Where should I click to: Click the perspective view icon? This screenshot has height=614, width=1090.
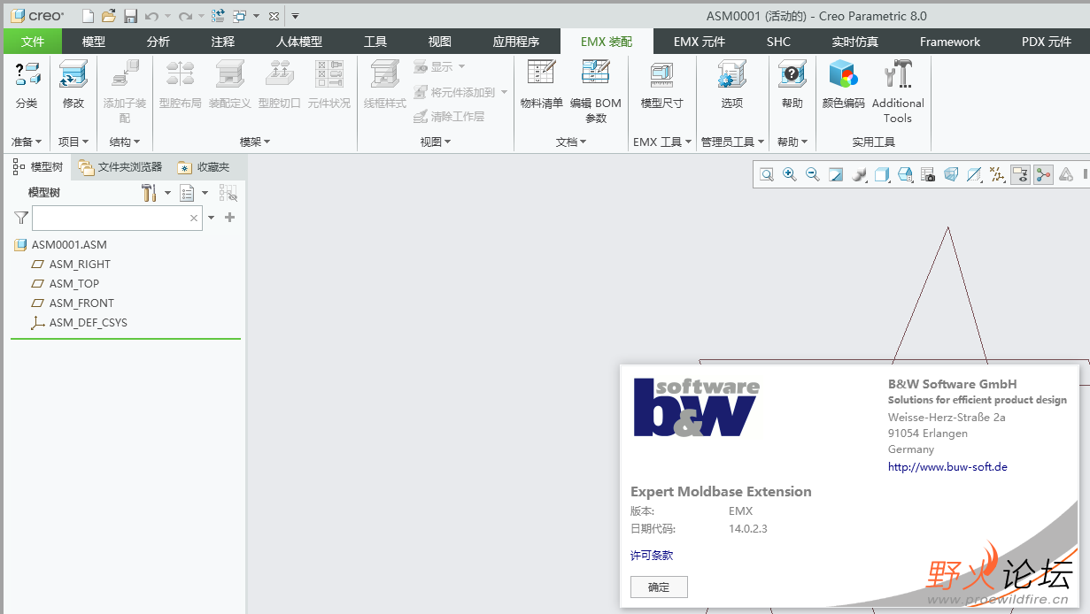tap(951, 175)
